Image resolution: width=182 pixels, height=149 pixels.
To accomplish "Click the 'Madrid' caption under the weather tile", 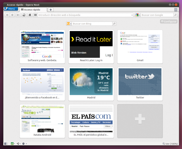I will (x=91, y=97).
